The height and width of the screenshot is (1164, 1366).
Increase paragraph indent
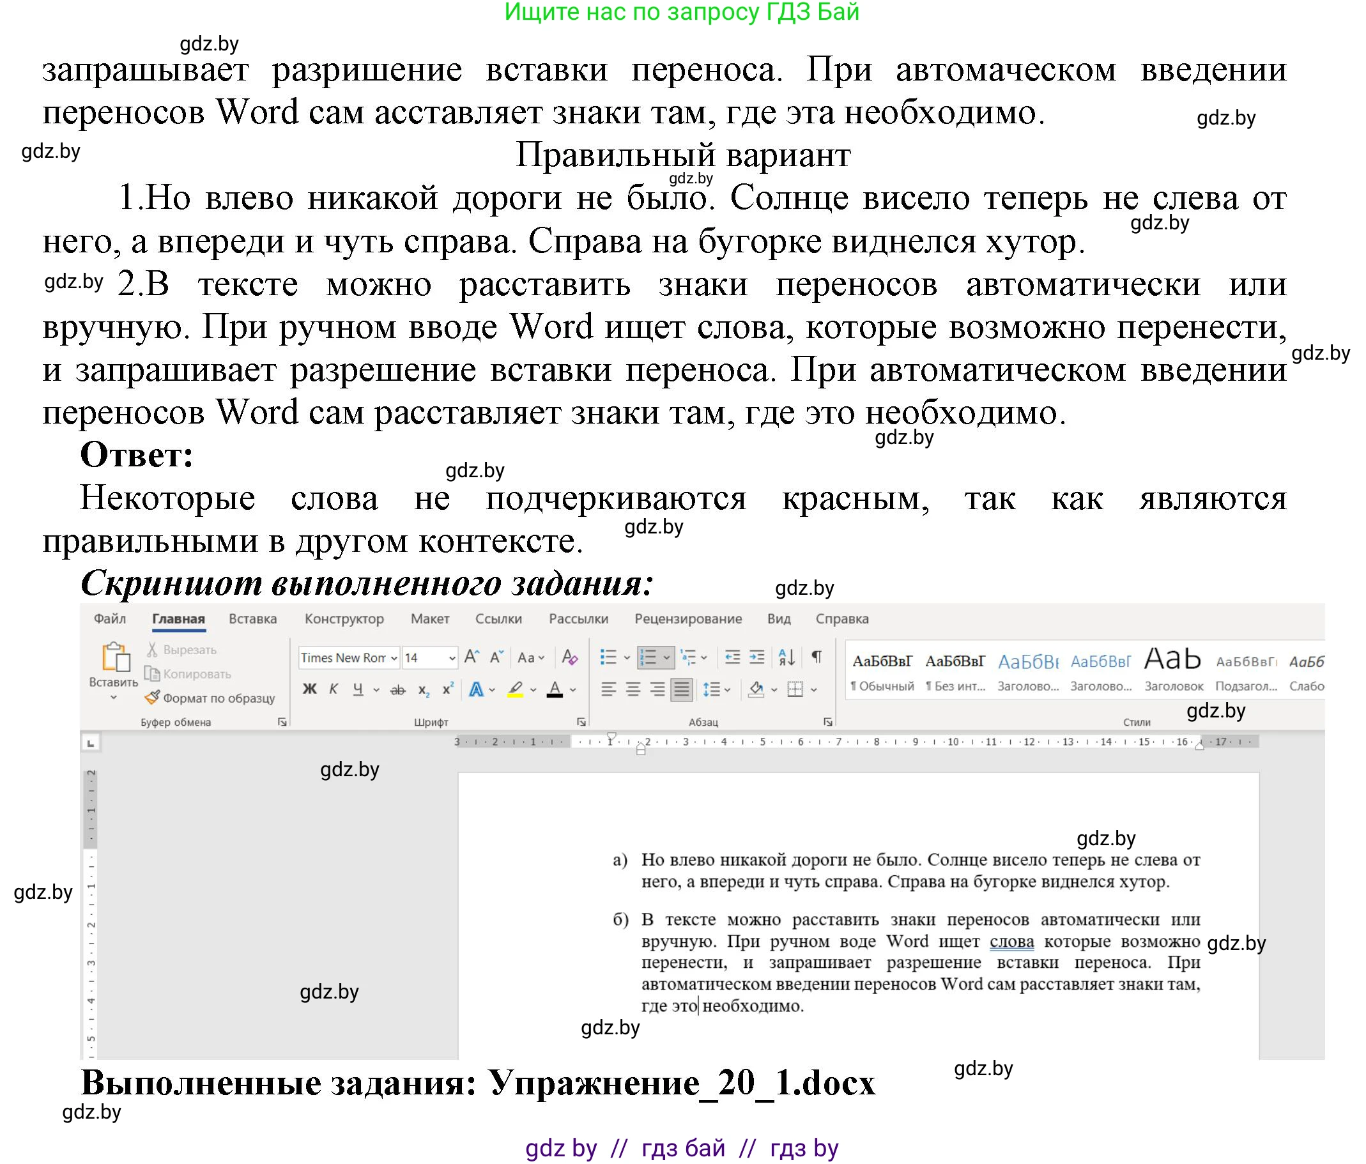[x=758, y=657]
